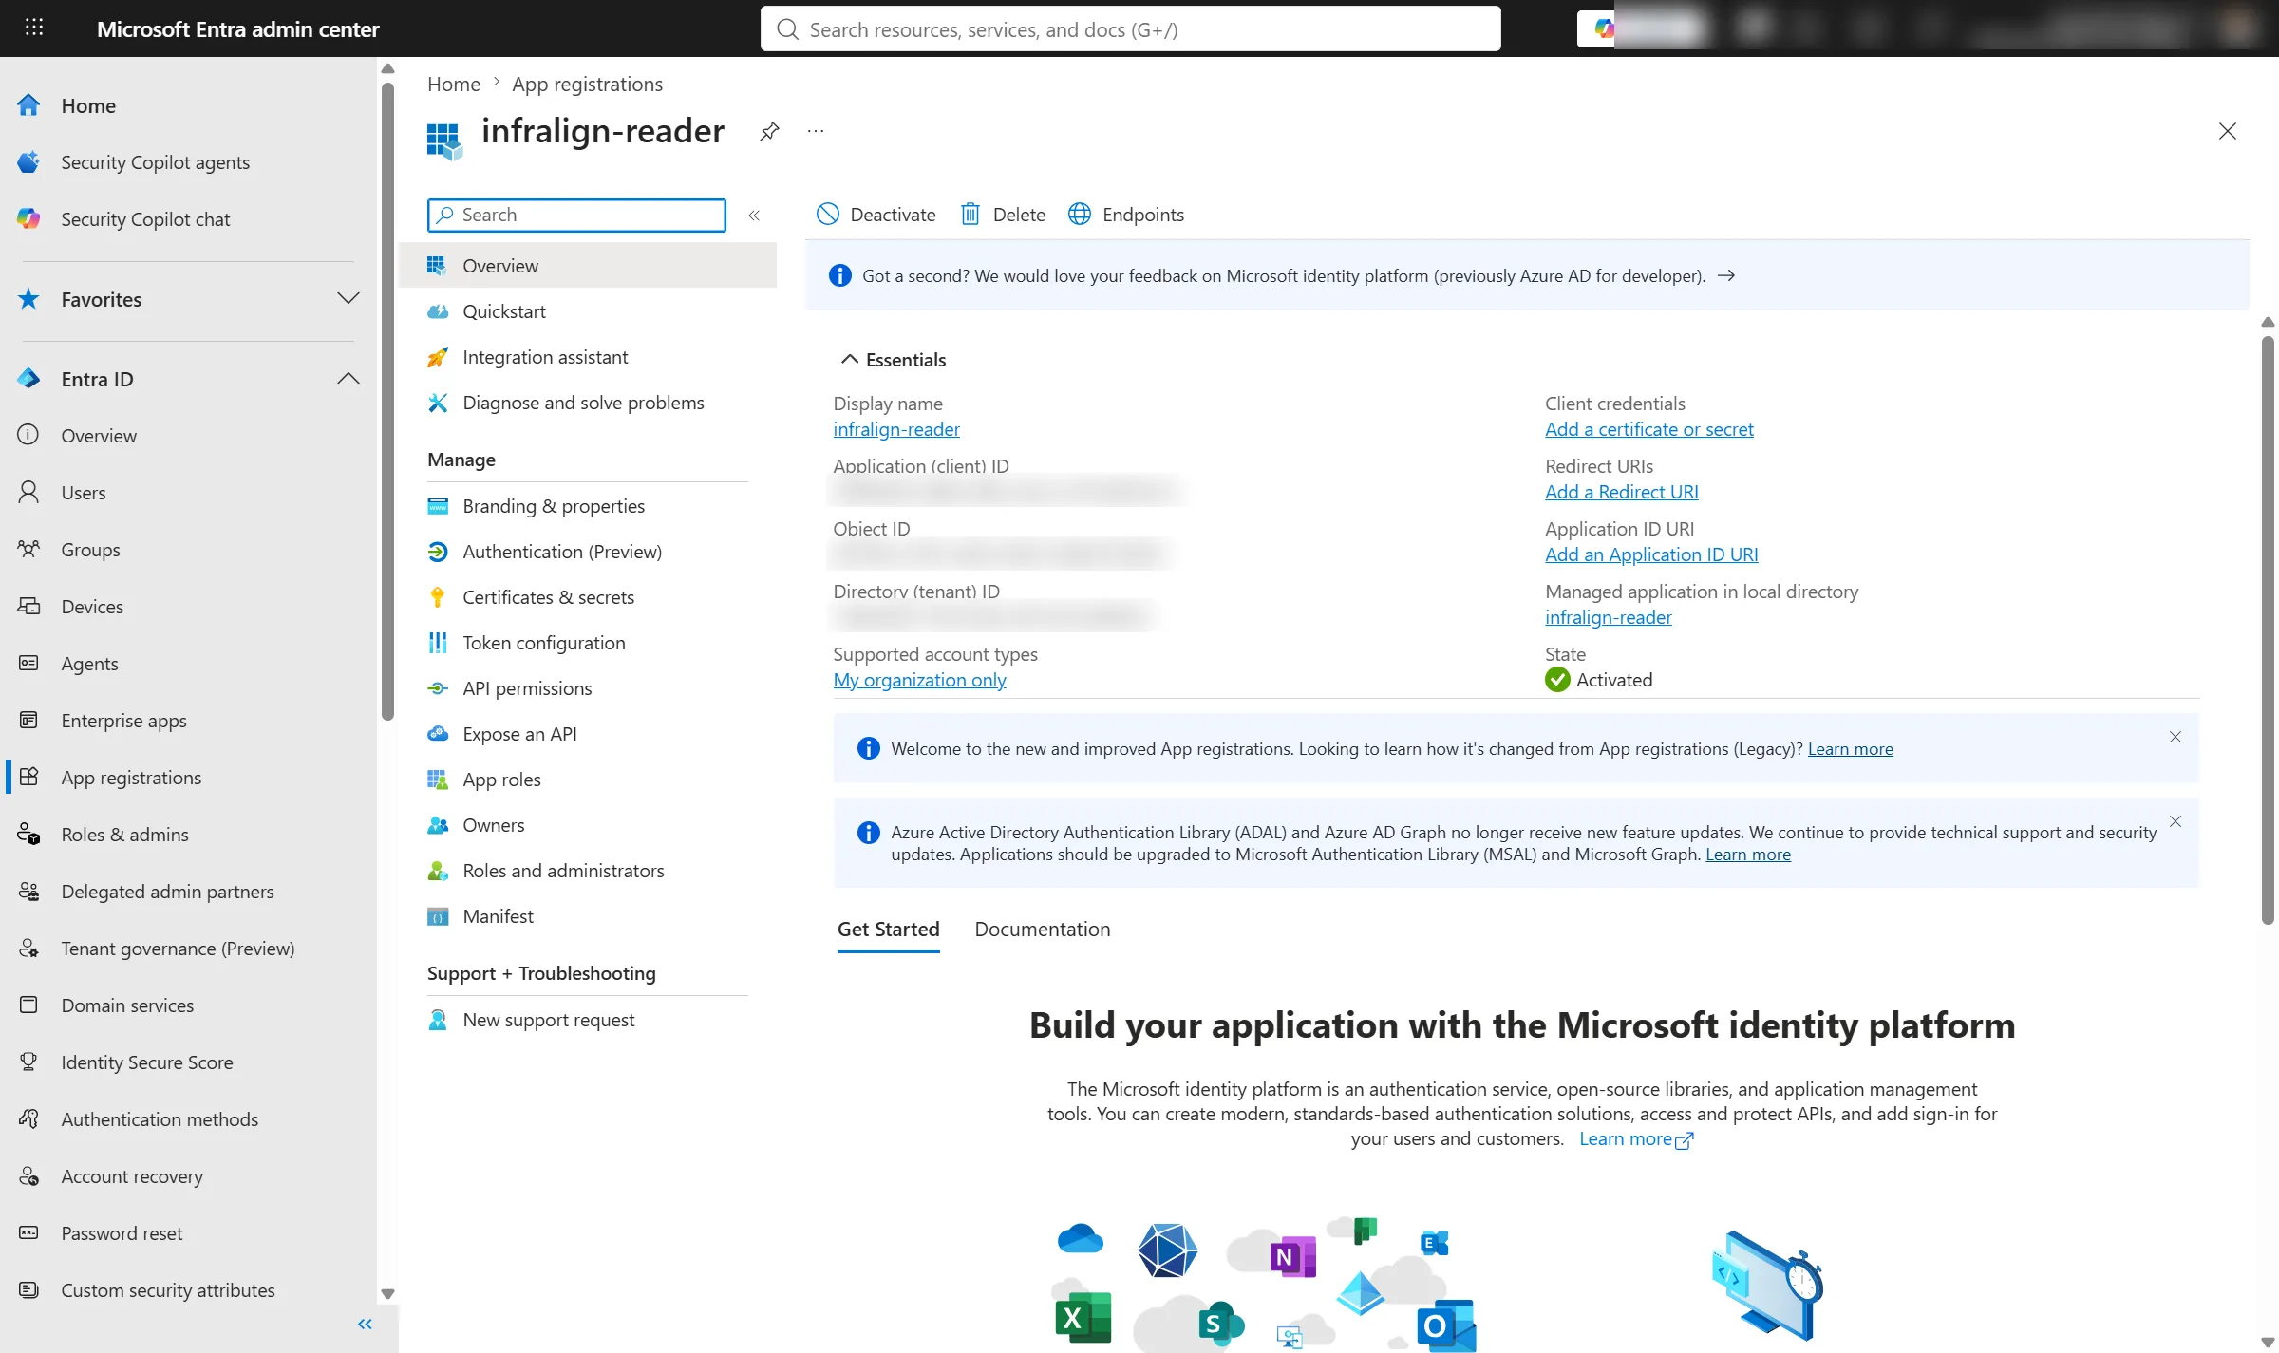Focus the resource menu Search box
The height and width of the screenshot is (1353, 2279).
(x=576, y=215)
